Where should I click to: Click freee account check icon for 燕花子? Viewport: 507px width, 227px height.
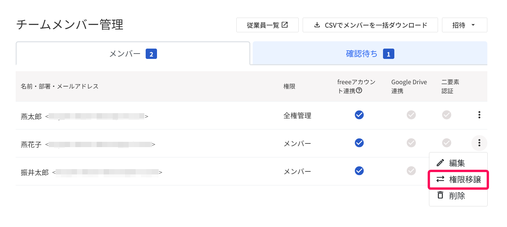(x=359, y=143)
